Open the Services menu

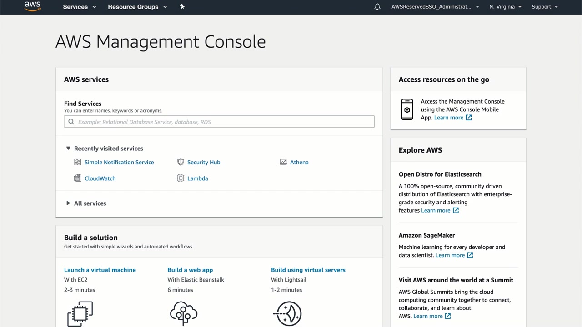(80, 7)
